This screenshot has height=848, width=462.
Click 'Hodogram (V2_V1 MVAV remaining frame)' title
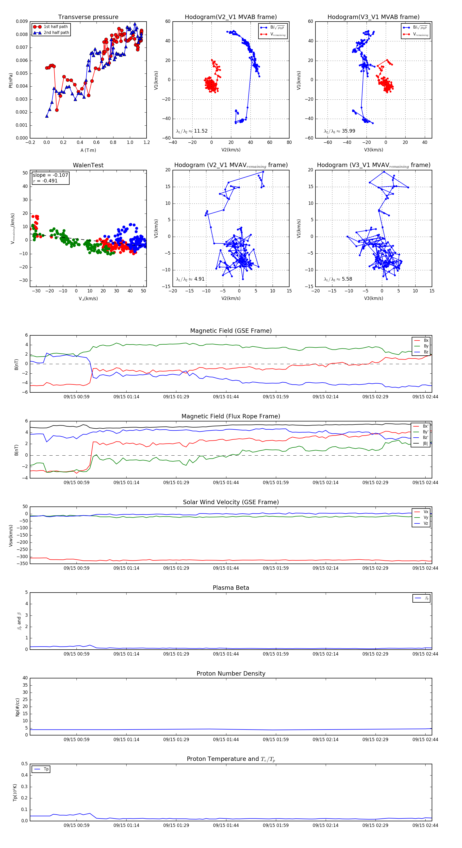[x=231, y=165]
